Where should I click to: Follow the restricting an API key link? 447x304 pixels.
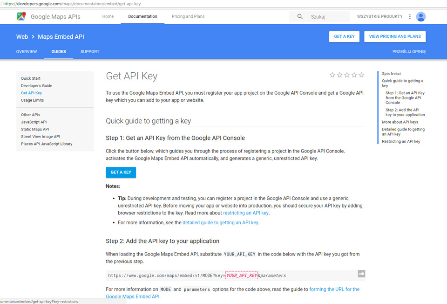246,213
